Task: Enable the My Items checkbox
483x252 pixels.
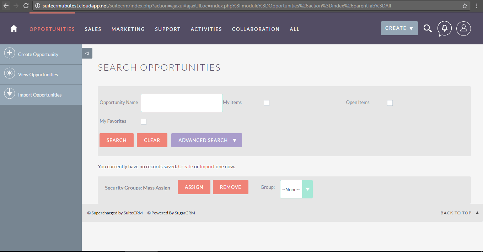Action: 267,103
